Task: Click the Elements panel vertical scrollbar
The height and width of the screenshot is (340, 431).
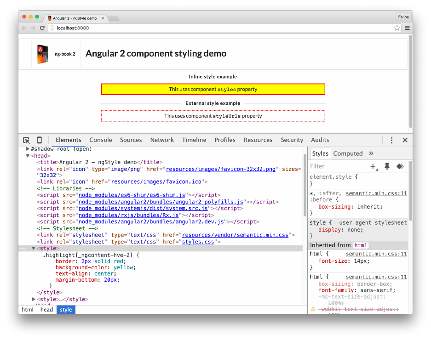Action: [x=305, y=185]
